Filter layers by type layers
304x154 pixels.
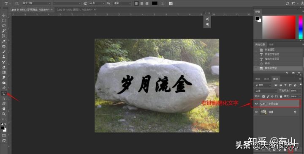(285, 85)
